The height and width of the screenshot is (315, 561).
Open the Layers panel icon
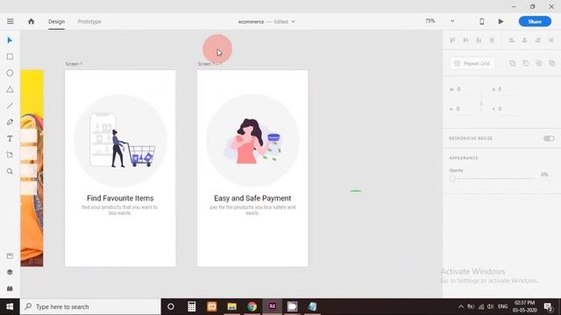click(x=10, y=272)
